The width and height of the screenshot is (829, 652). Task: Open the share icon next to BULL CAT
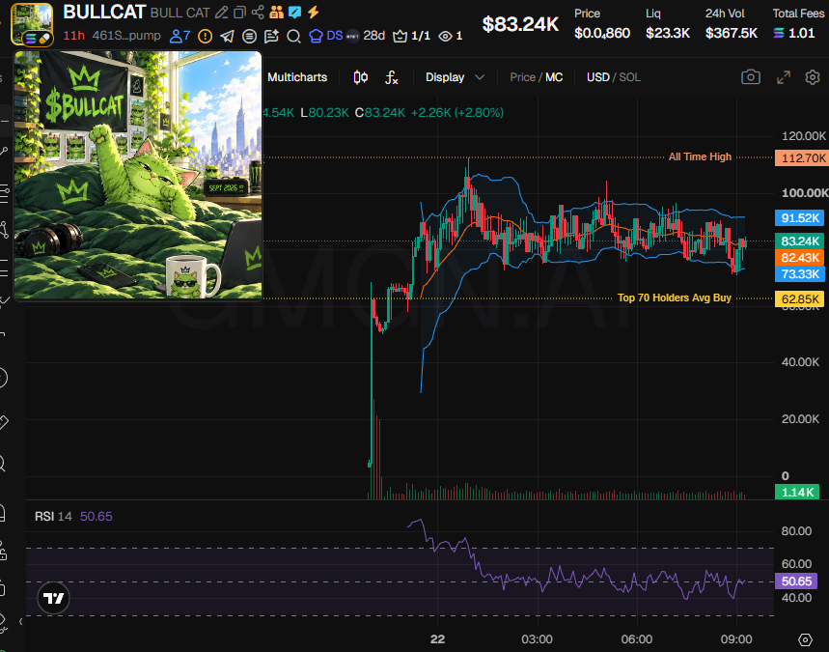point(258,13)
